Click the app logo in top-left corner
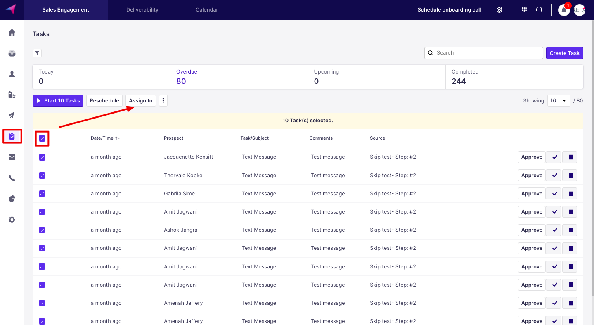The image size is (594, 325). (11, 9)
